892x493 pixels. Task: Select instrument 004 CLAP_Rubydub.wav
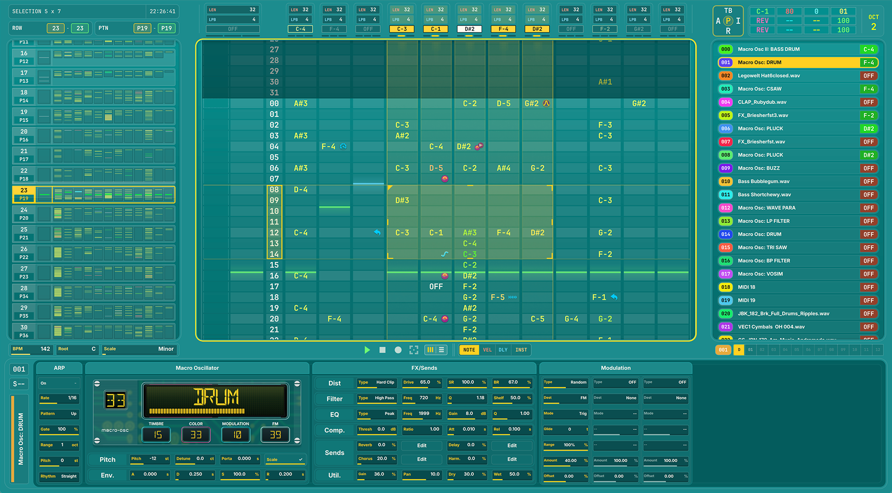point(798,102)
